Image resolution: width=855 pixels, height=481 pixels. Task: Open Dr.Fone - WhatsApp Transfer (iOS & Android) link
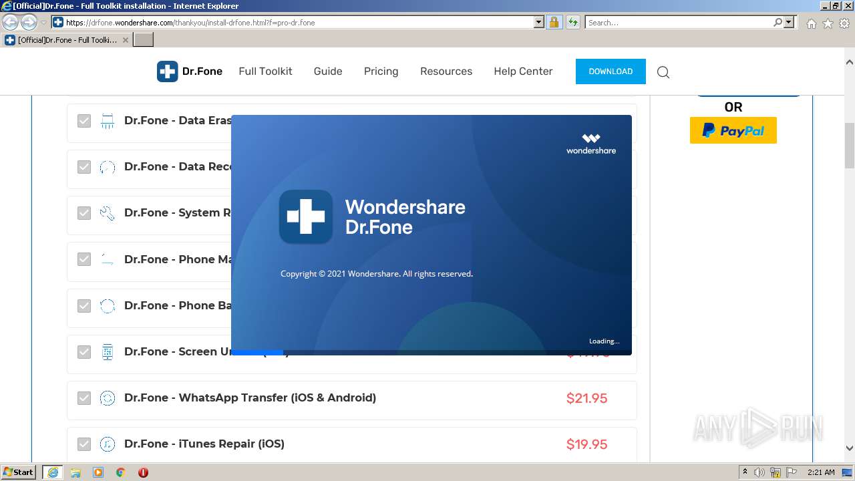[x=250, y=398]
